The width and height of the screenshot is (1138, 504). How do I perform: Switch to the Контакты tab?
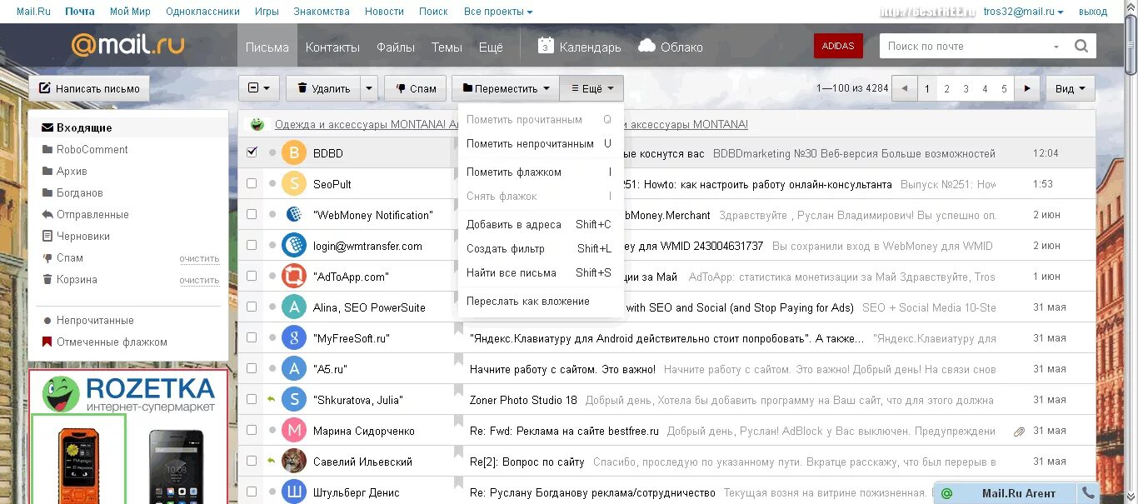pos(332,47)
